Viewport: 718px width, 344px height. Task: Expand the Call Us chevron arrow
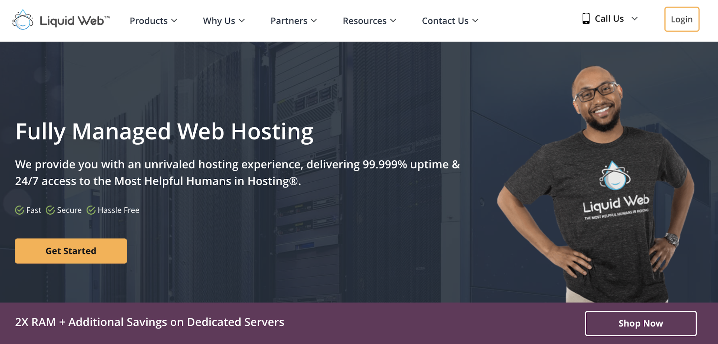[x=635, y=19]
